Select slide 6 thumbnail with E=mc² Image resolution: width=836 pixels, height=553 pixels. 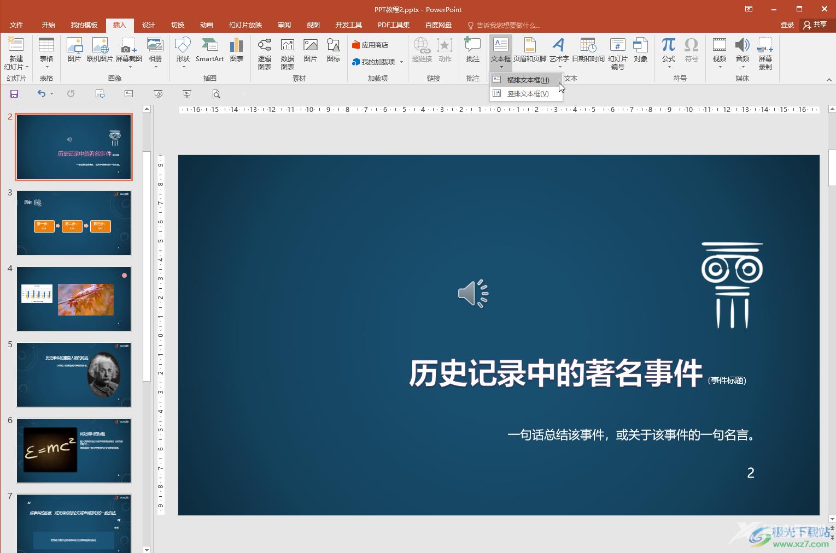pos(74,450)
